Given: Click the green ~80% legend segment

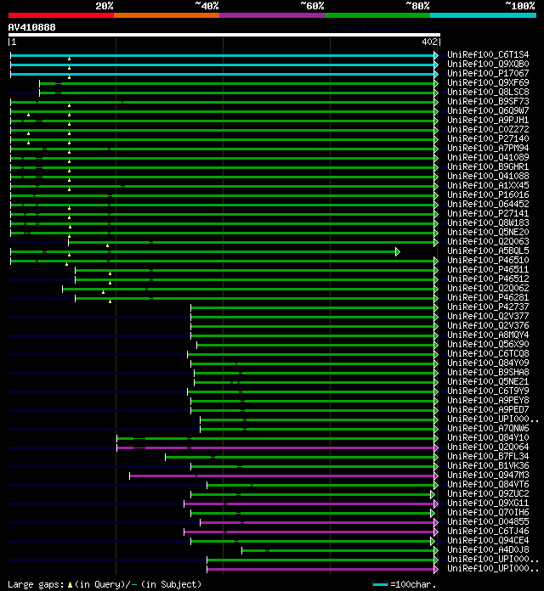Looking at the screenshot, I should [x=377, y=15].
